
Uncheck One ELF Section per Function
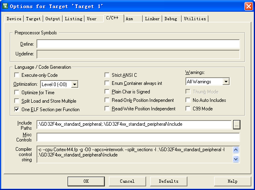coord(17,109)
